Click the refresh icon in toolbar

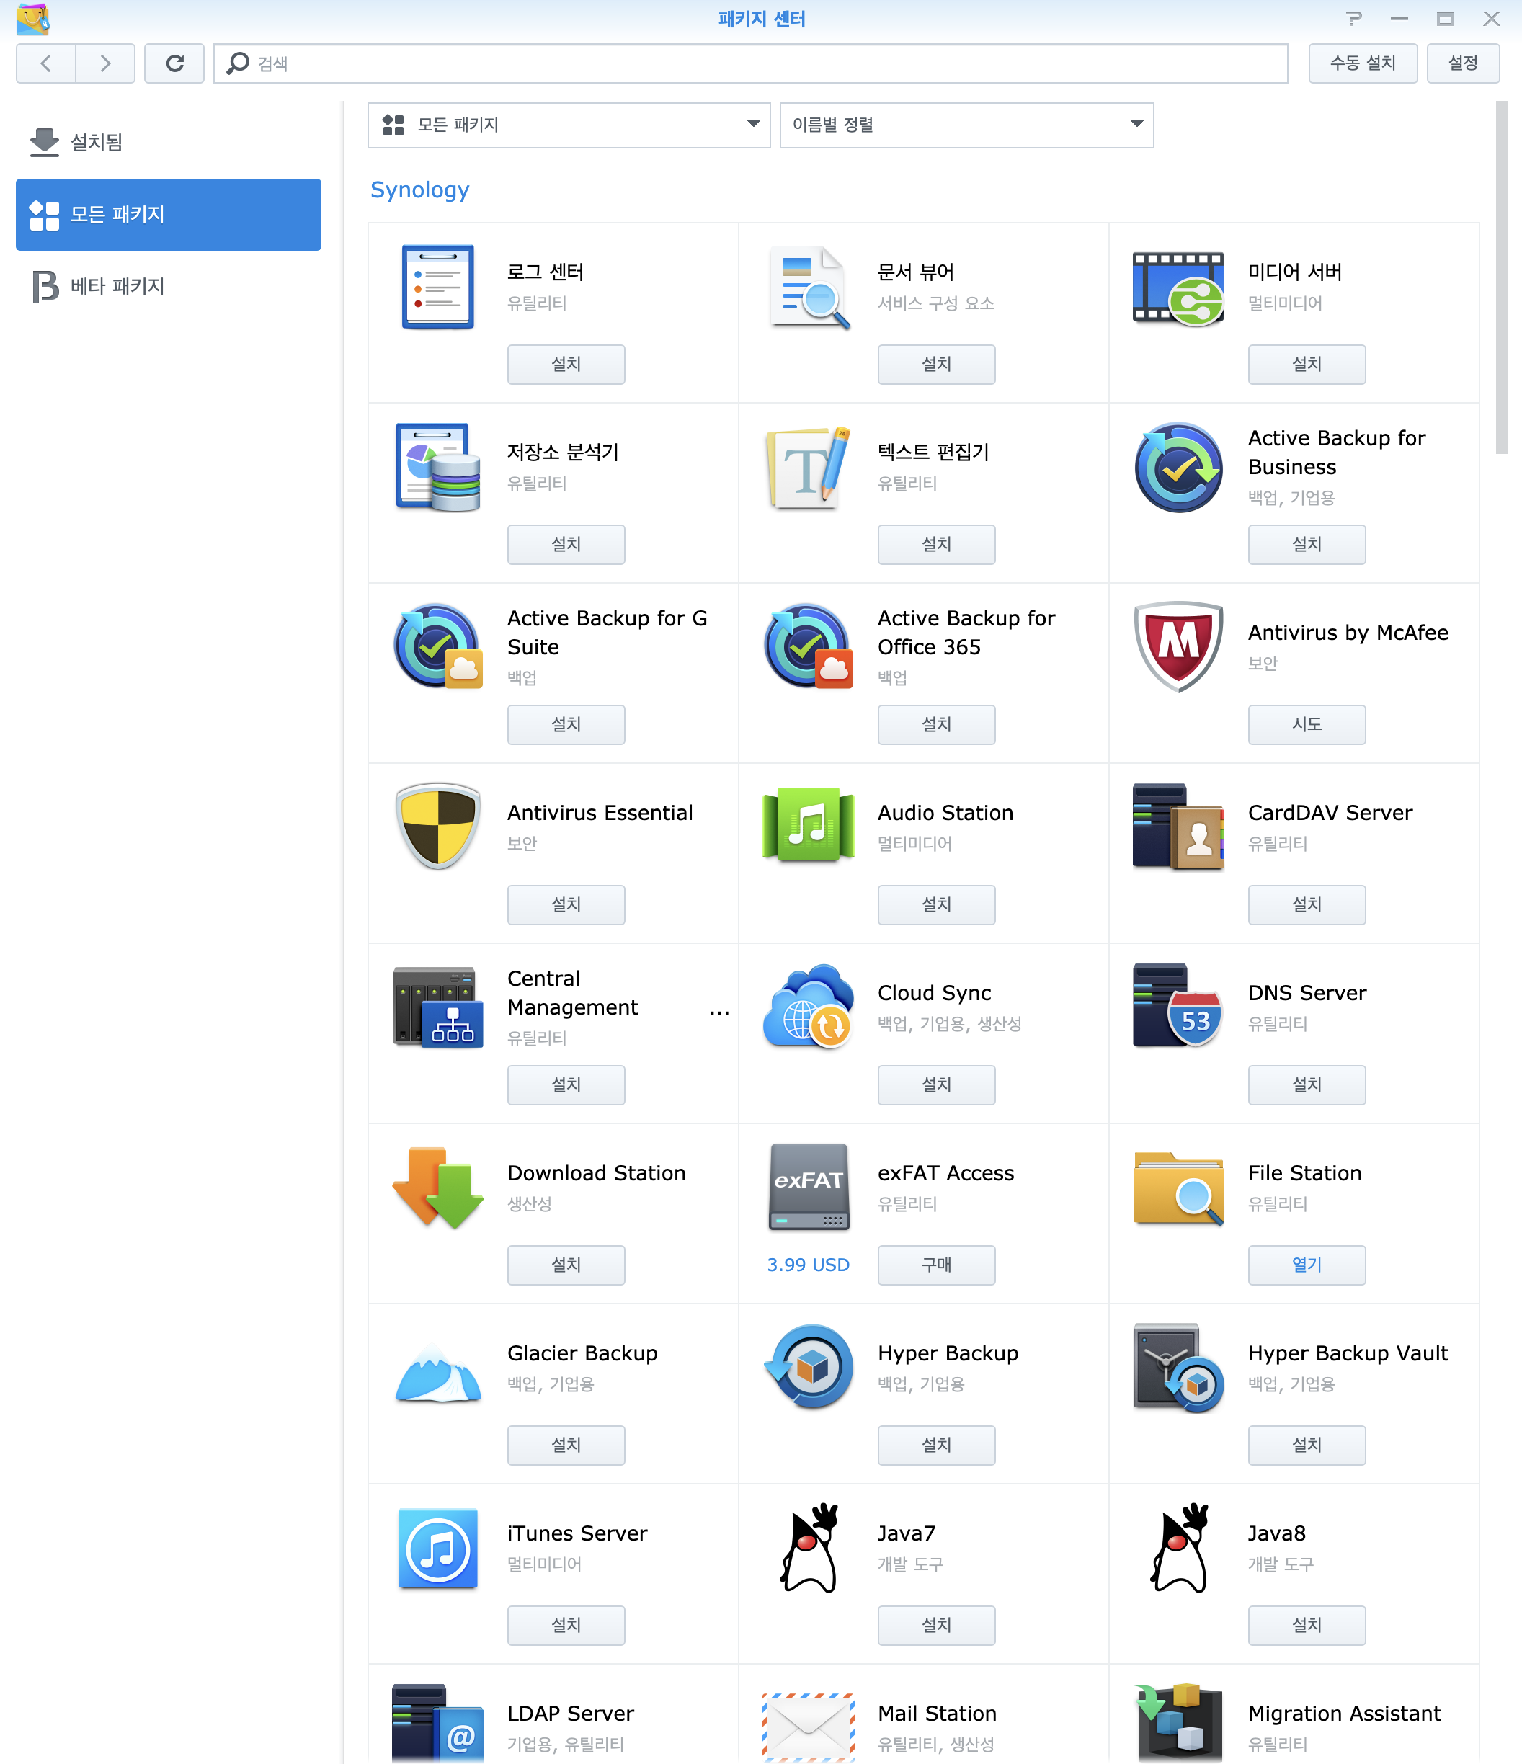click(x=174, y=63)
